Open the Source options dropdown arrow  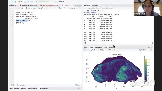76,8
